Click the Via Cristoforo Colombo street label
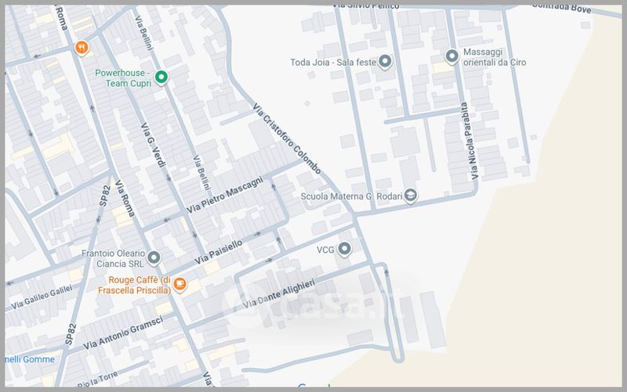Viewport: 627px width, 392px height. pyautogui.click(x=287, y=139)
